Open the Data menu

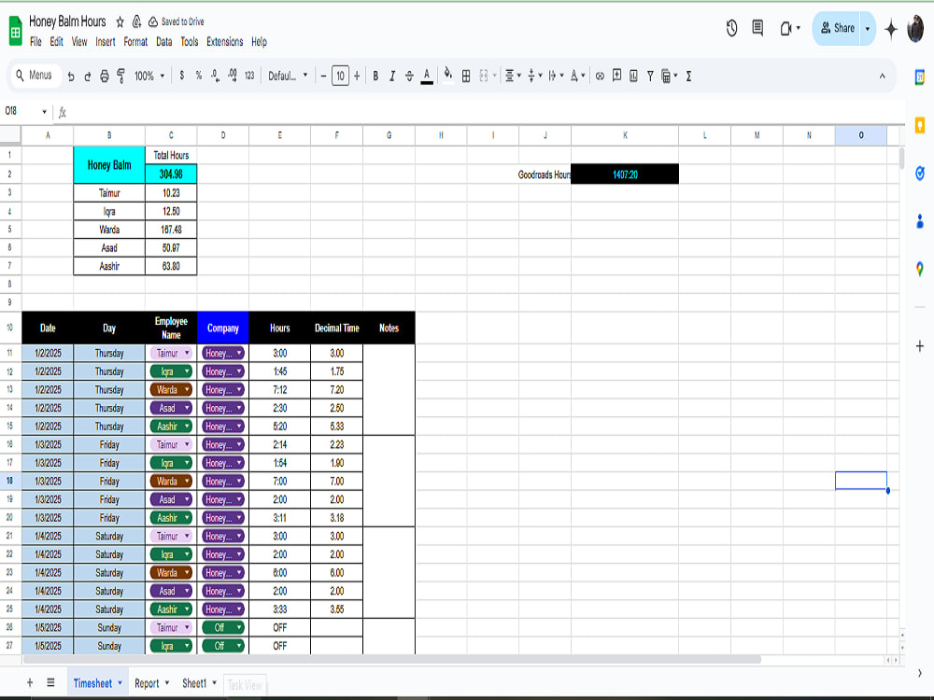[x=163, y=42]
